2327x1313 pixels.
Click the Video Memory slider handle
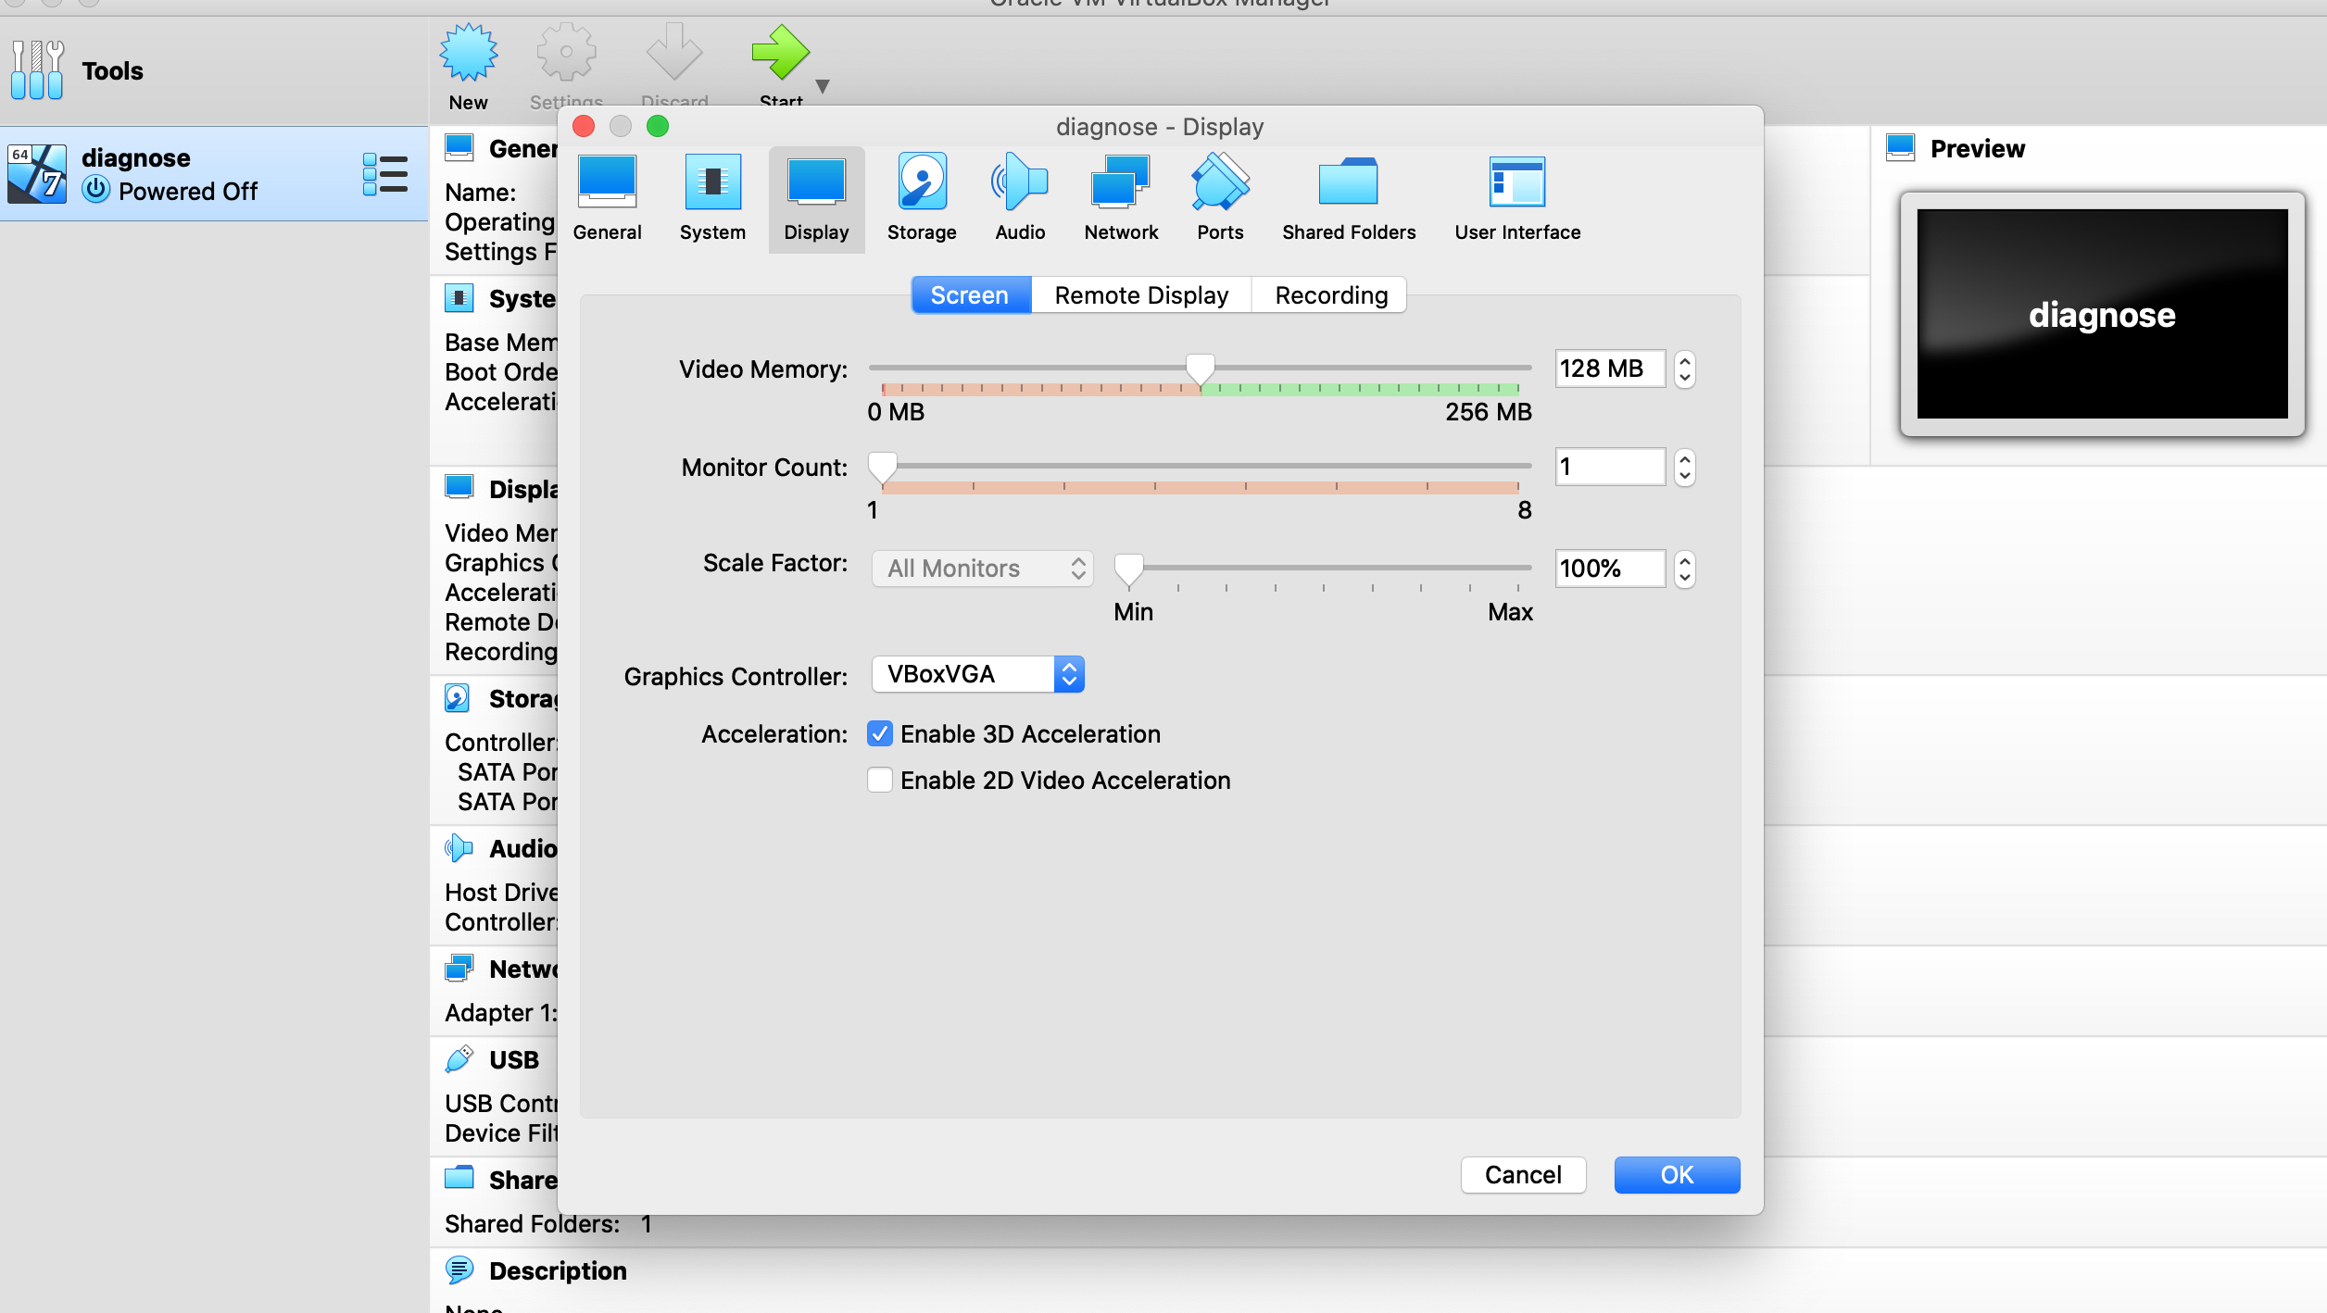click(1201, 369)
